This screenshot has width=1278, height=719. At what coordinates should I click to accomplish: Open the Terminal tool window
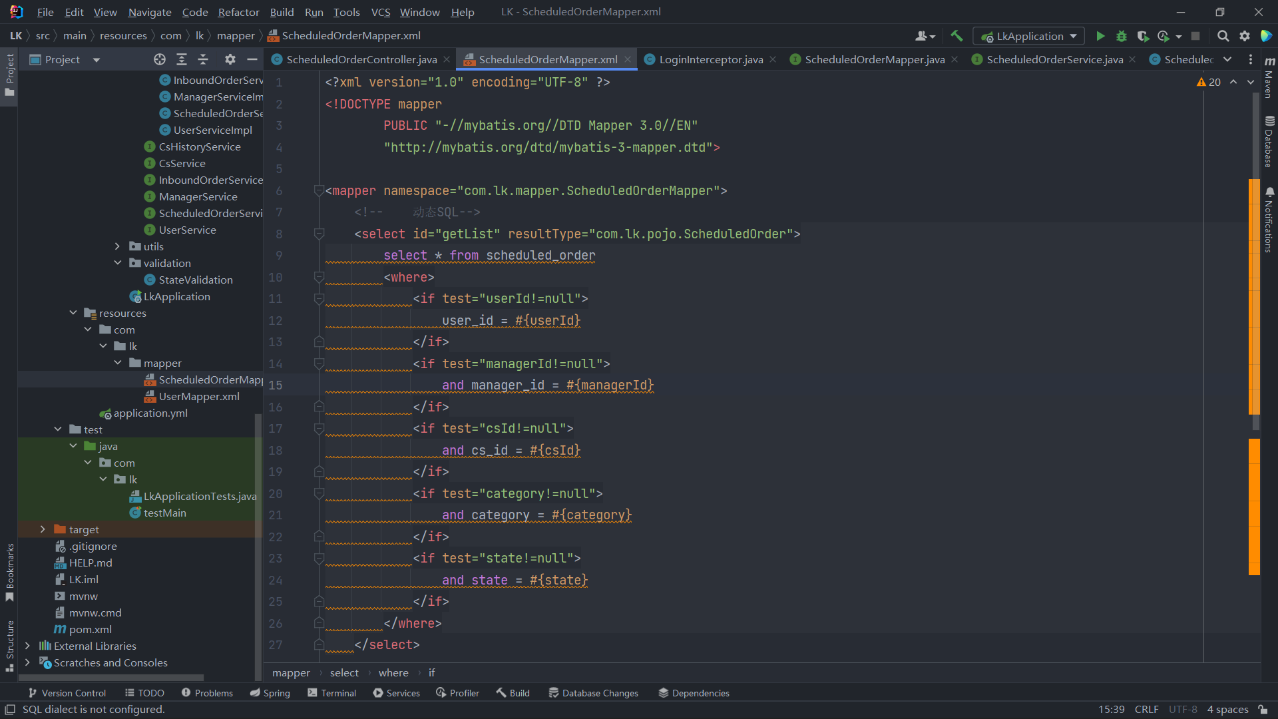click(331, 693)
